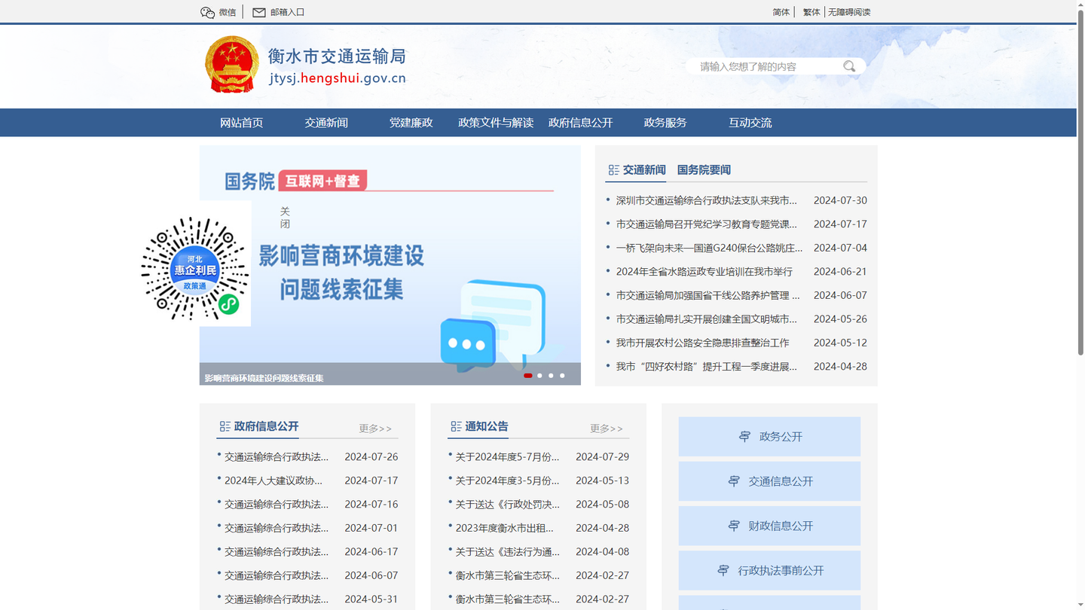The width and height of the screenshot is (1085, 610).
Task: Click the list icon beside 交通新闻 heading
Action: point(614,170)
